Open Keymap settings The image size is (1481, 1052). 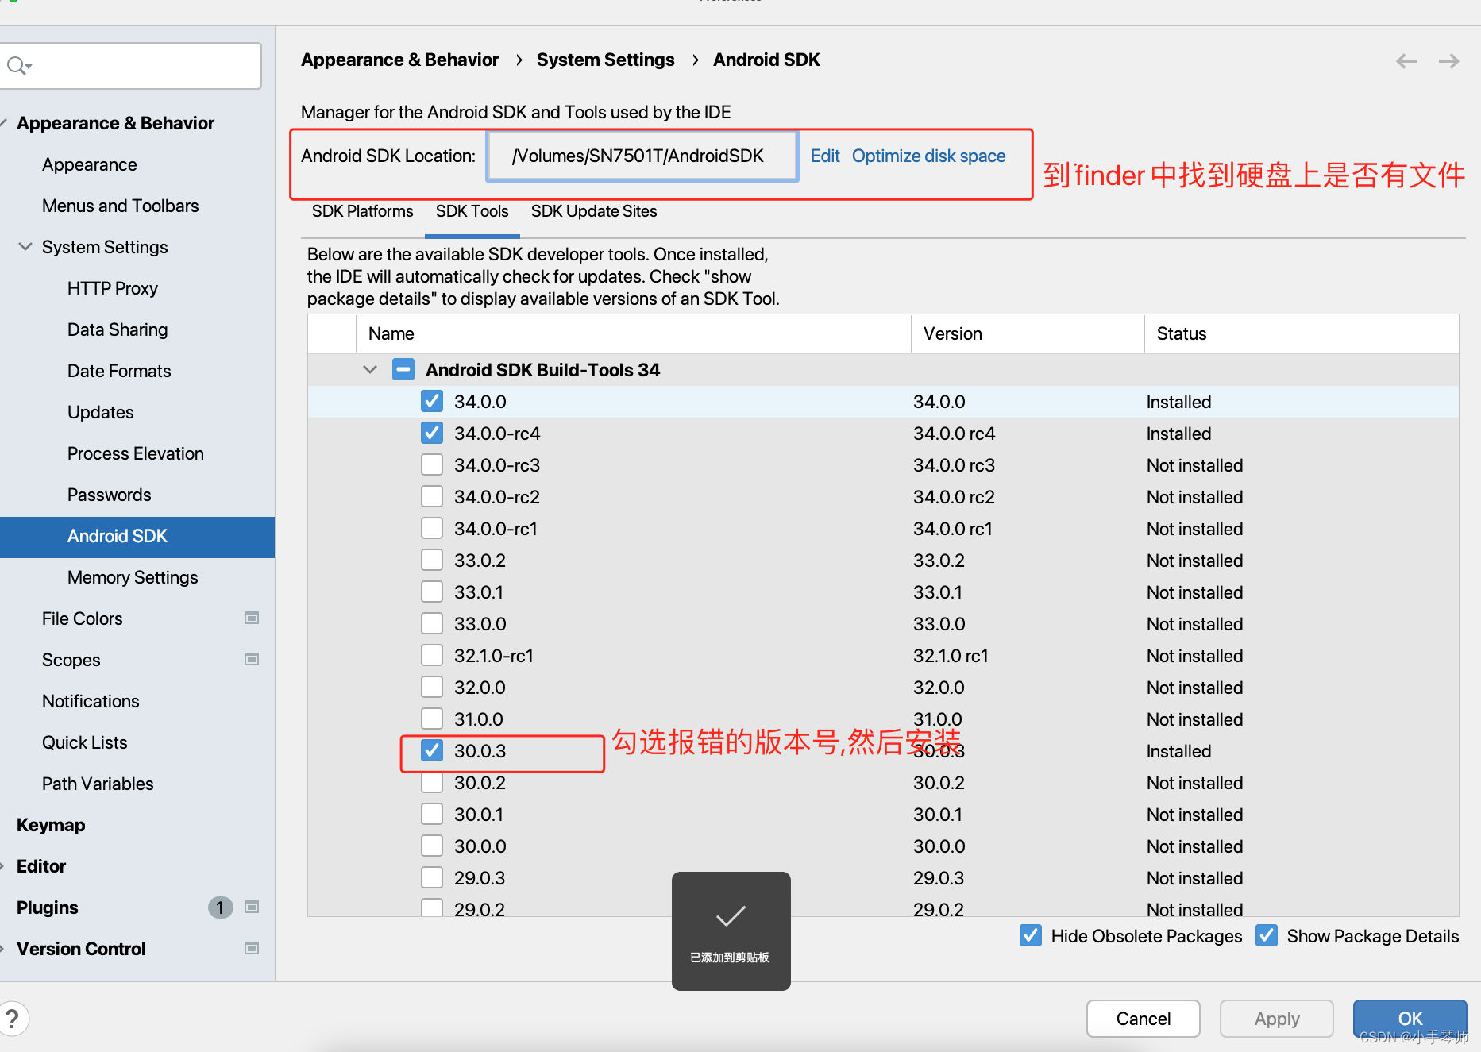[x=51, y=825]
